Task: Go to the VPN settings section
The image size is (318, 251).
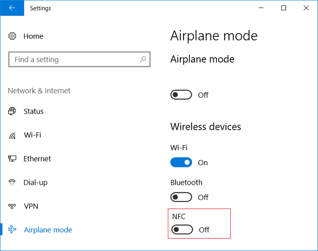Action: pos(31,206)
